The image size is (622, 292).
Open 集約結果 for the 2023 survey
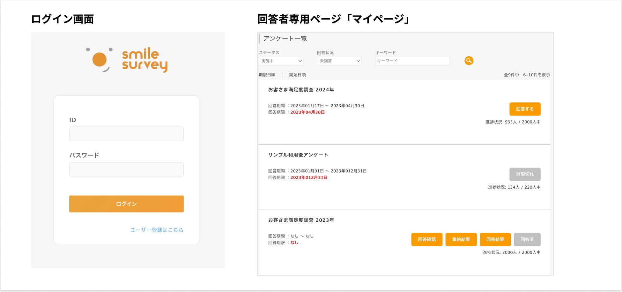point(461,240)
